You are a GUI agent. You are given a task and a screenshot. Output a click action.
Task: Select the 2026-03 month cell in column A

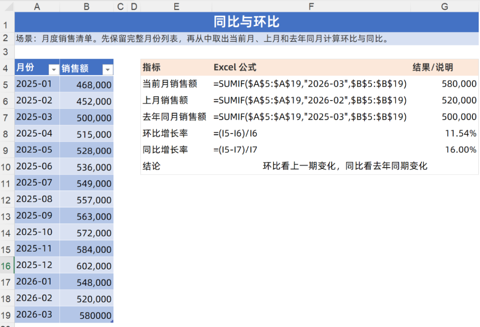pyautogui.click(x=37, y=315)
